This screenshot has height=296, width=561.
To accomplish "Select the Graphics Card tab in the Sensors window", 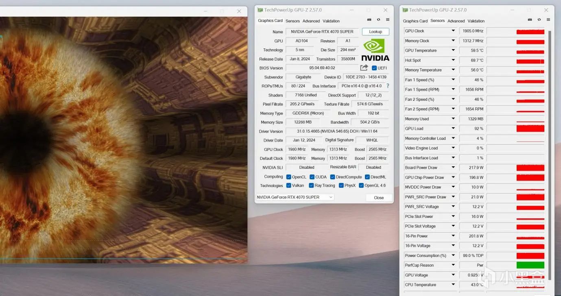I will point(415,21).
